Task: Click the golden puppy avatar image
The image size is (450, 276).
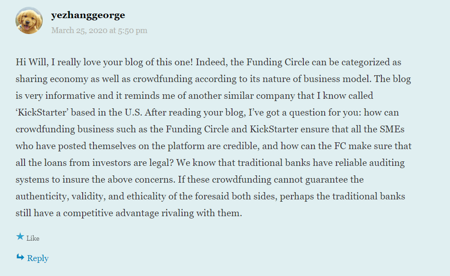Action: tap(29, 20)
